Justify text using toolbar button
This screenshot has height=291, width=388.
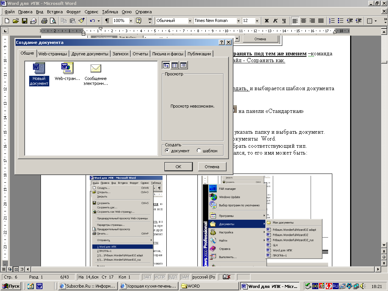[321, 21]
